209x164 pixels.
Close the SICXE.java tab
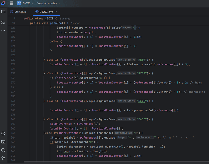56,12
